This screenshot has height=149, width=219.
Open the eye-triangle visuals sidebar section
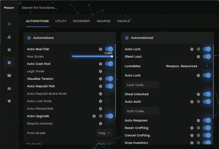click(9, 37)
